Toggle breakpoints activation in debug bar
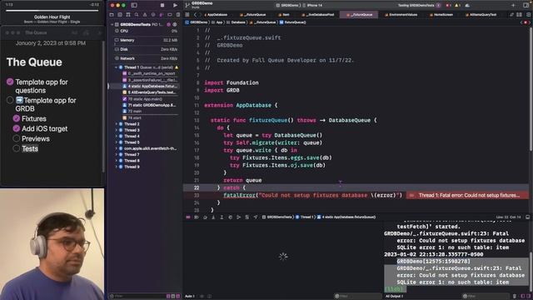533x300 pixels. (x=188, y=217)
